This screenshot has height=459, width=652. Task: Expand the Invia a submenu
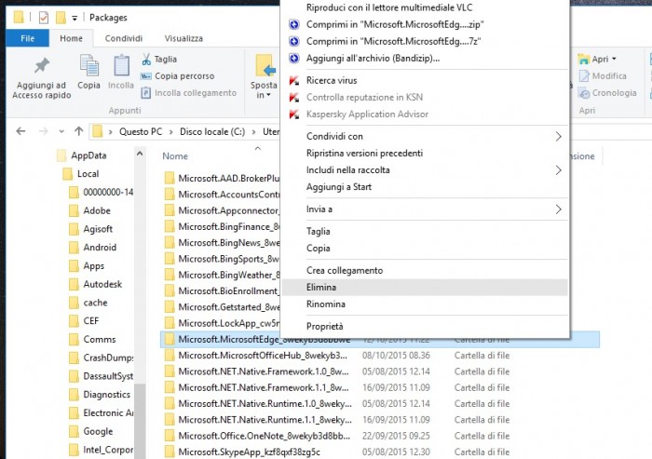pyautogui.click(x=558, y=209)
